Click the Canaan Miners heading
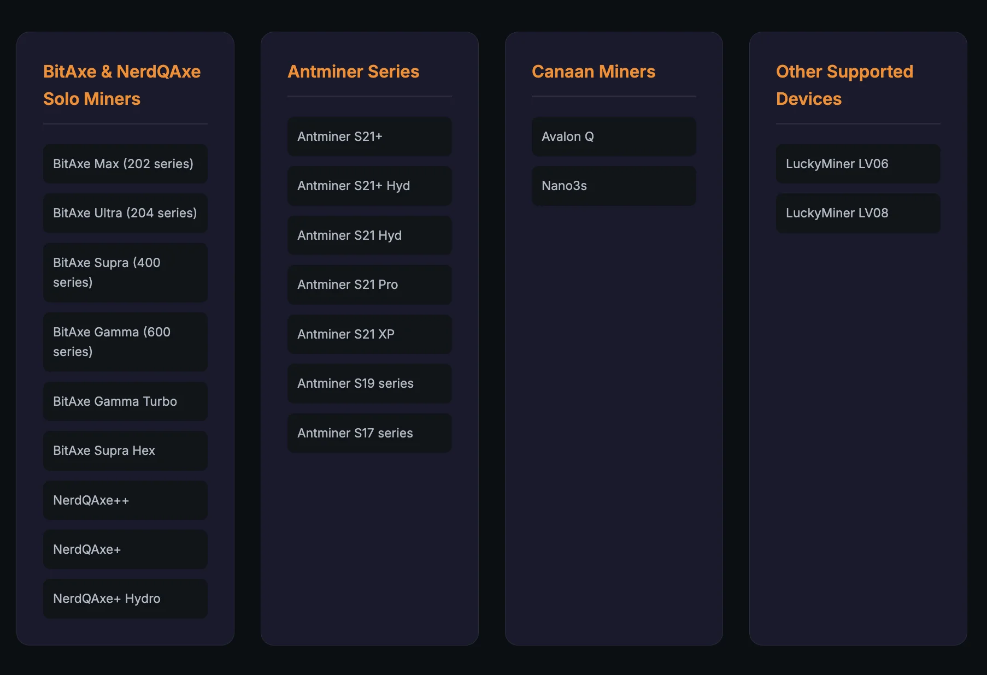The image size is (987, 675). (594, 72)
